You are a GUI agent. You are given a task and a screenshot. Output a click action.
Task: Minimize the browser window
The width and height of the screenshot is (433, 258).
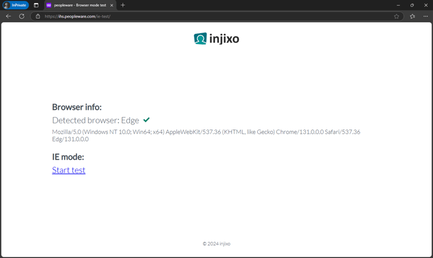(x=398, y=5)
